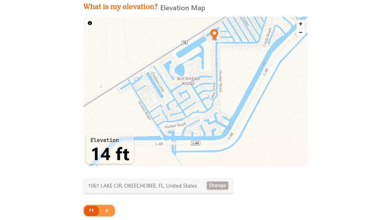
Task: Click the Buckhead Ridge label on map
Action: [188, 81]
